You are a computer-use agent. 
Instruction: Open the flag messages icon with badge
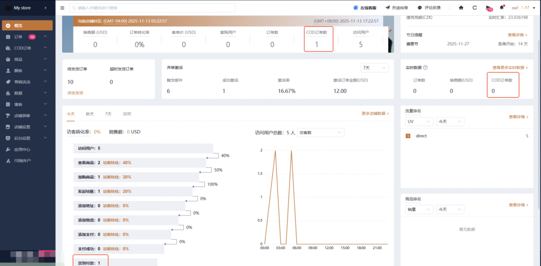(x=488, y=8)
